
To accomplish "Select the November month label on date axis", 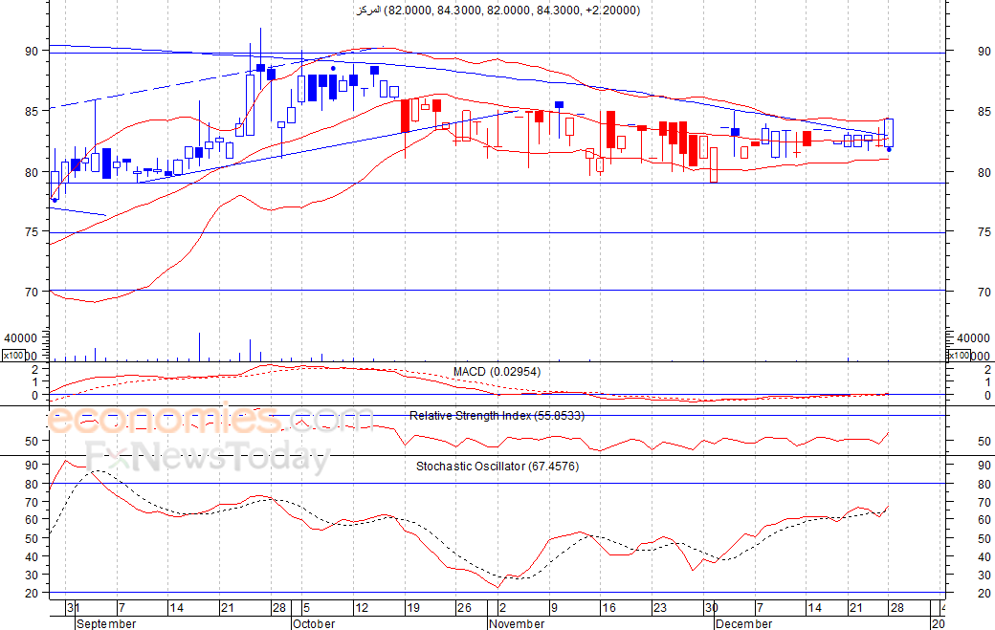I will pos(517,623).
